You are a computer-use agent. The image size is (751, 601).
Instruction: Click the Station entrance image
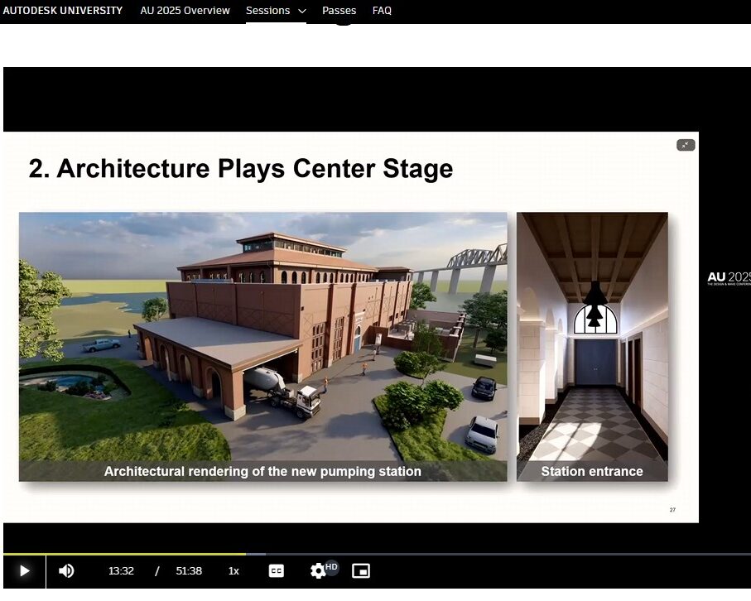pos(592,339)
